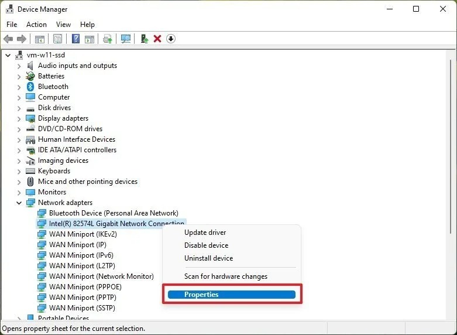Select WAN Miniport (IKEv2)

[x=83, y=234]
